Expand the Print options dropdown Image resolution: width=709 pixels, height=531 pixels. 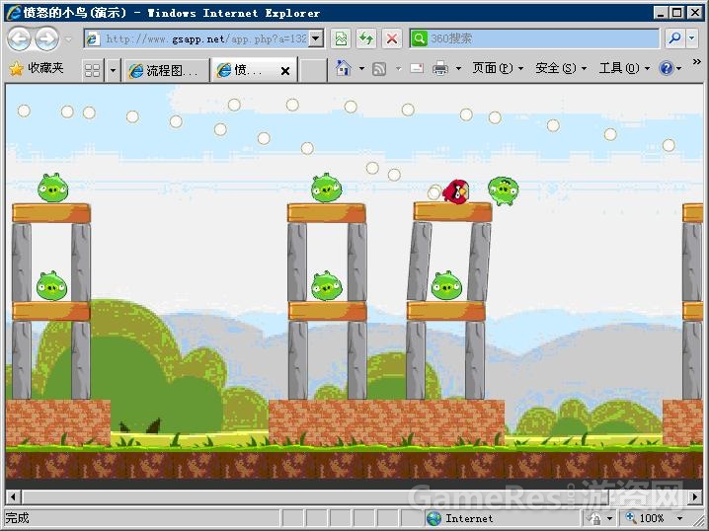(458, 69)
